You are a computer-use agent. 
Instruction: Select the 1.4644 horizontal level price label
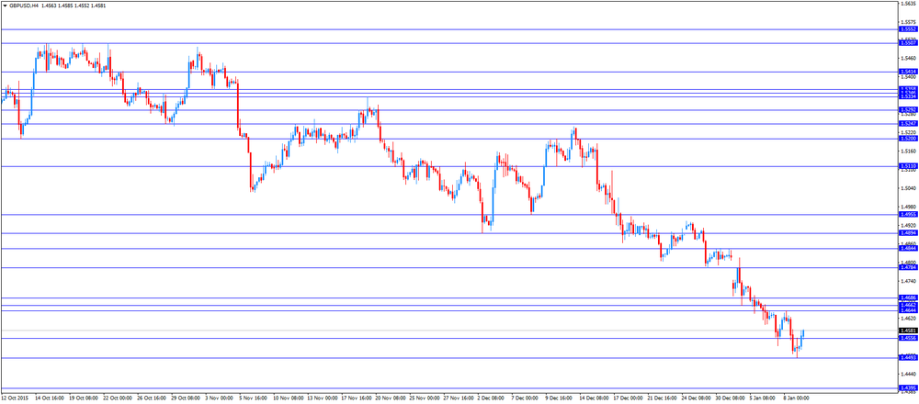pos(908,310)
